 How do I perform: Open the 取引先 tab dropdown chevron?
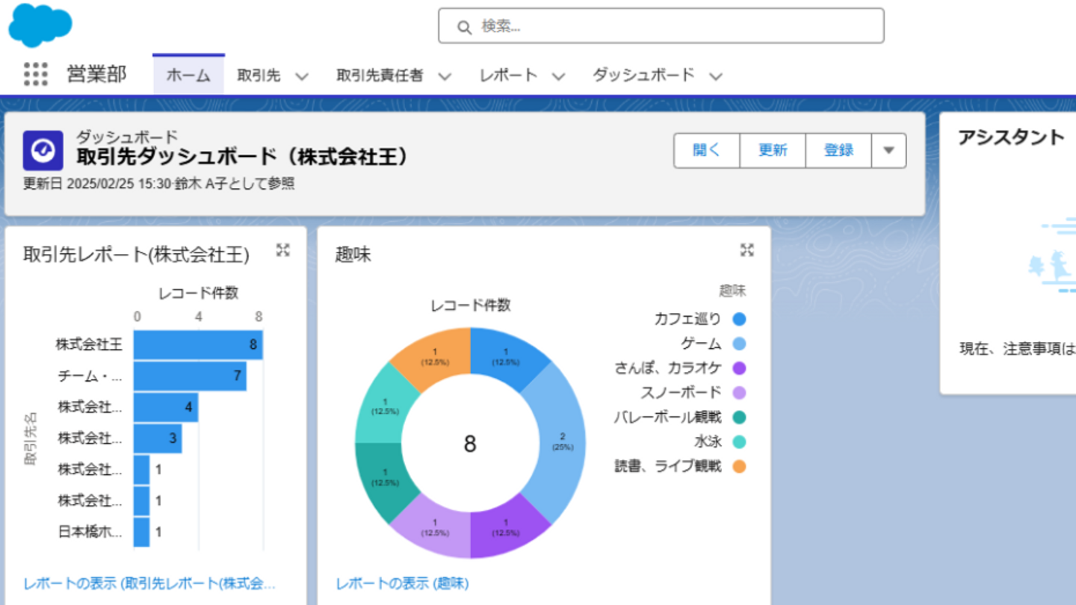click(302, 76)
